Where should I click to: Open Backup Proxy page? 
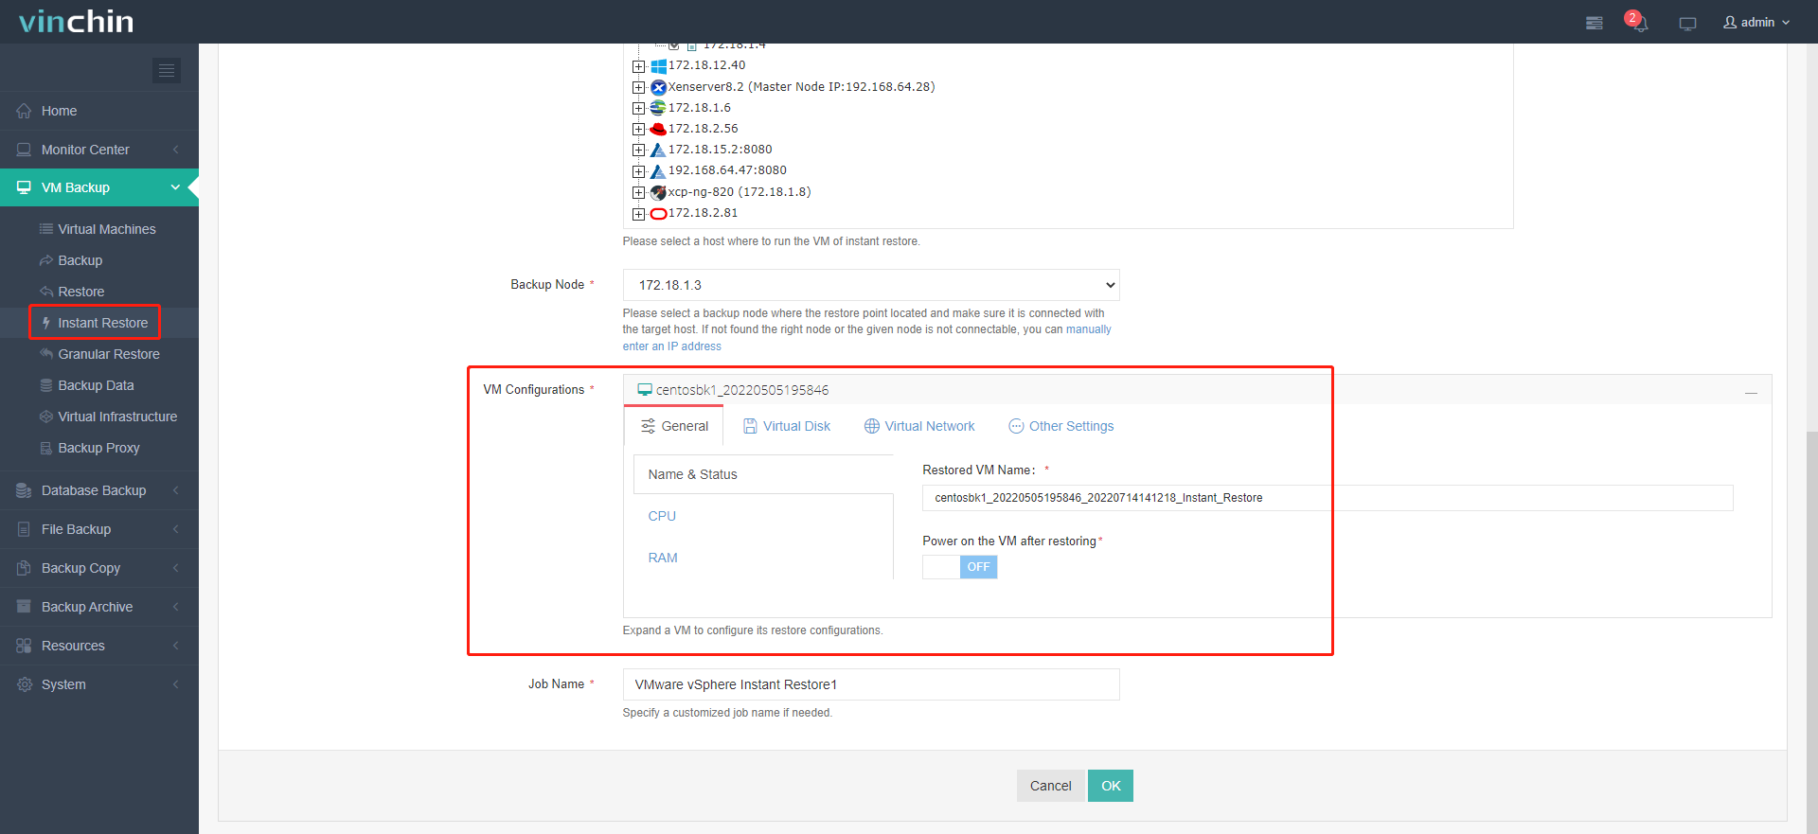click(98, 448)
